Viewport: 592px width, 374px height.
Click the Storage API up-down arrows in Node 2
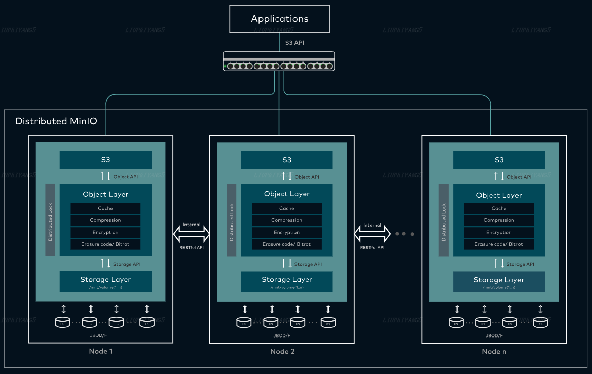pos(286,264)
